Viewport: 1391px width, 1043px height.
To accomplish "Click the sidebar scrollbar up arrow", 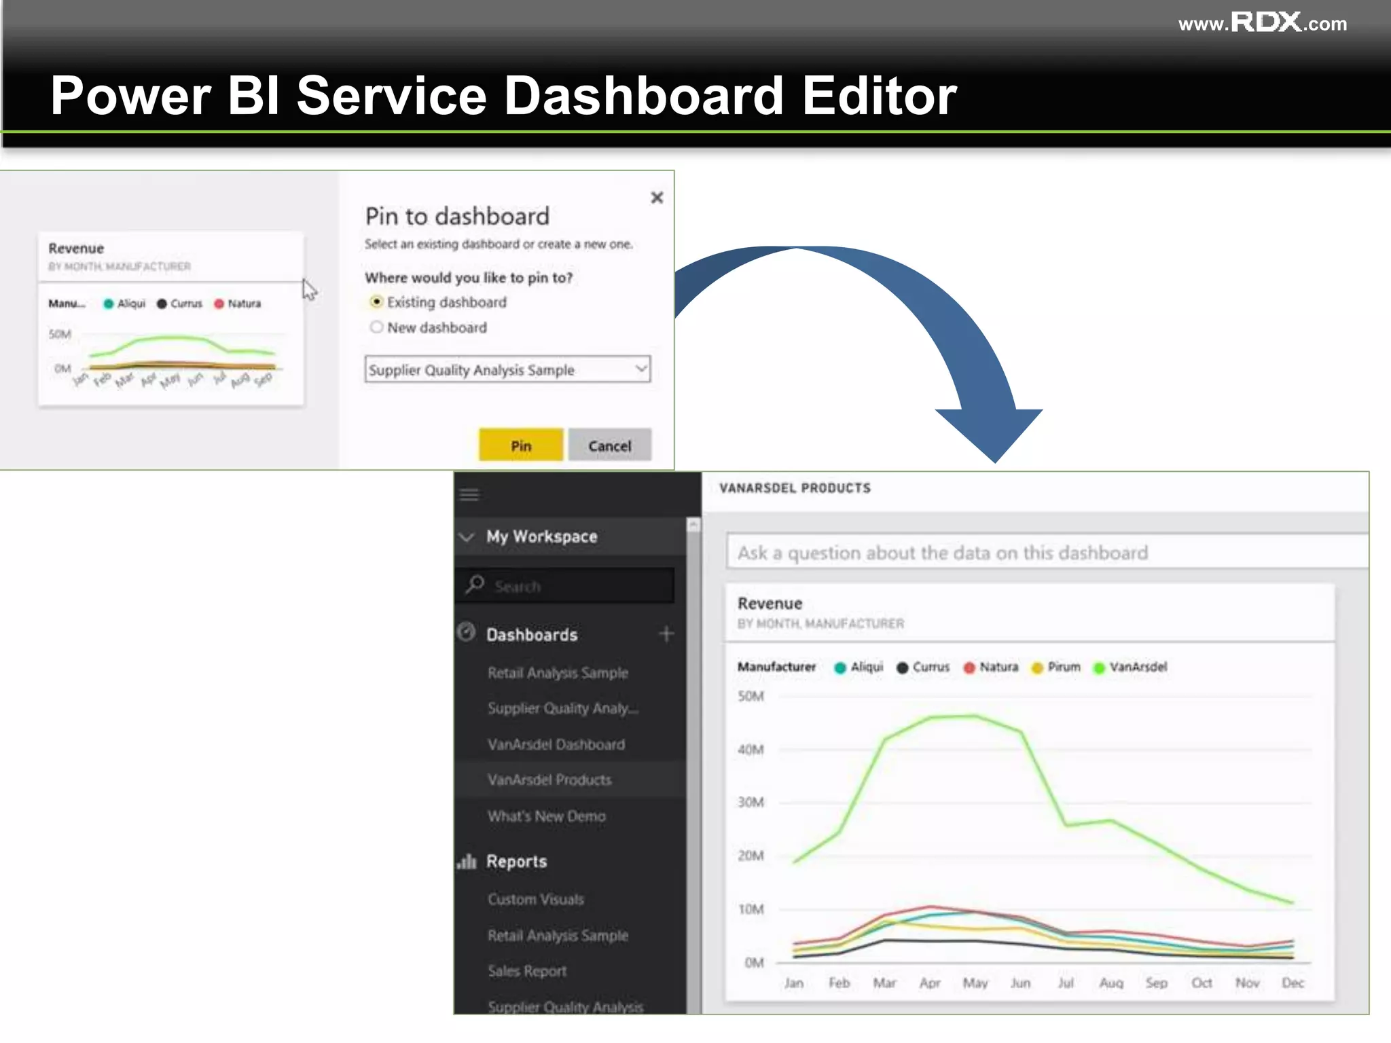I will pyautogui.click(x=693, y=525).
